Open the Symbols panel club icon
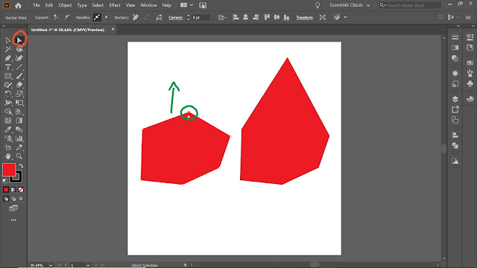Viewport: 477px width, 268px height. (470, 83)
